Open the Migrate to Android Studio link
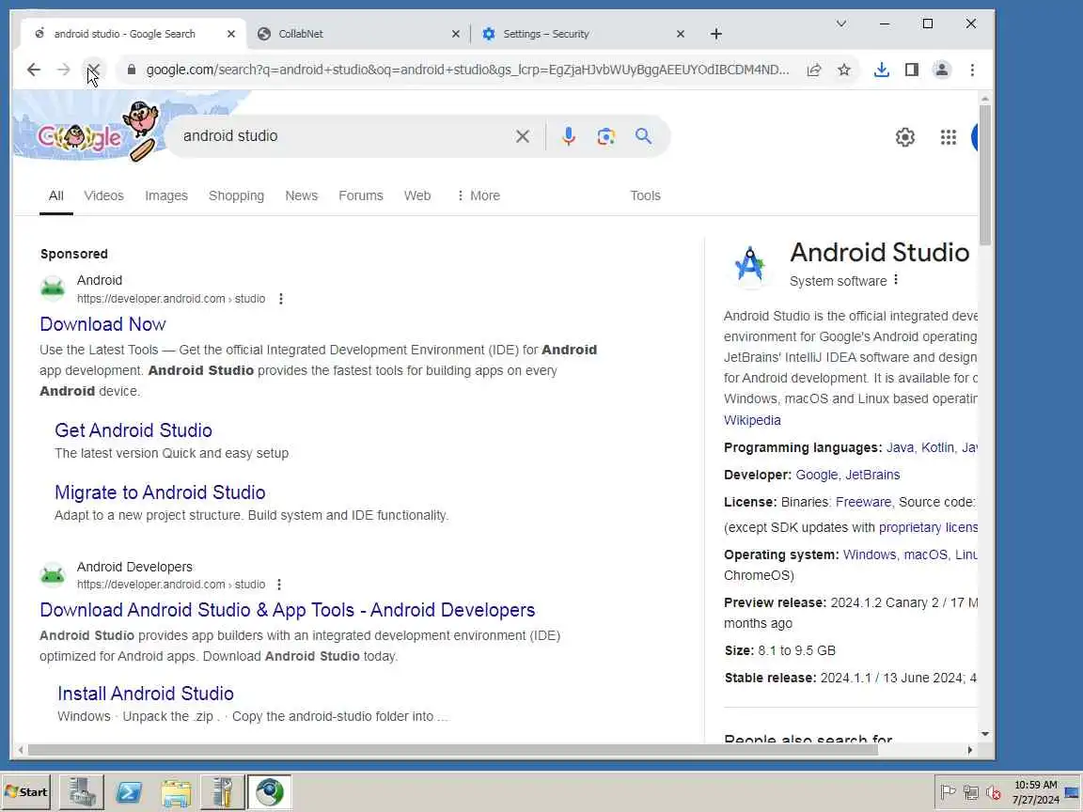The width and height of the screenshot is (1083, 812). pyautogui.click(x=160, y=493)
